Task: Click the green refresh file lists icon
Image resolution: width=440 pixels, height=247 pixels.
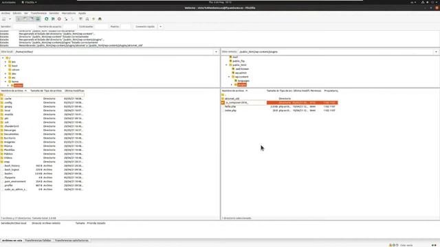Action: [47, 19]
